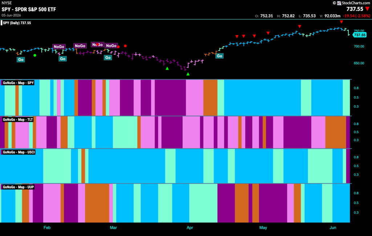The image size is (372, 236).
Task: Click the cyan 737.55 price tag on the axis
Action: click(x=360, y=35)
